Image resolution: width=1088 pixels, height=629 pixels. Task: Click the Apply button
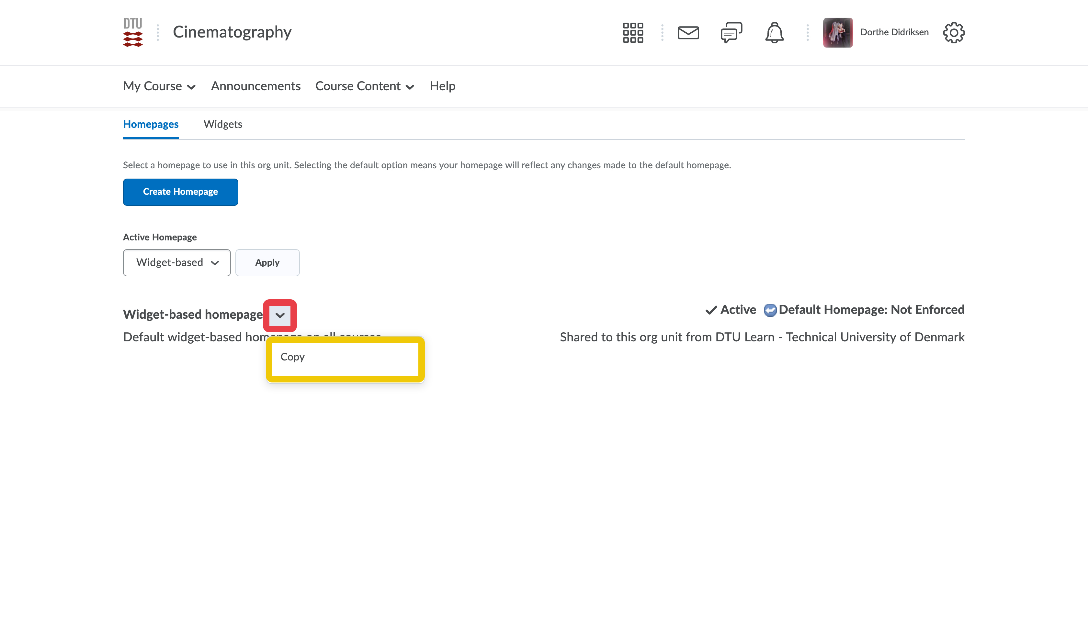pos(267,263)
